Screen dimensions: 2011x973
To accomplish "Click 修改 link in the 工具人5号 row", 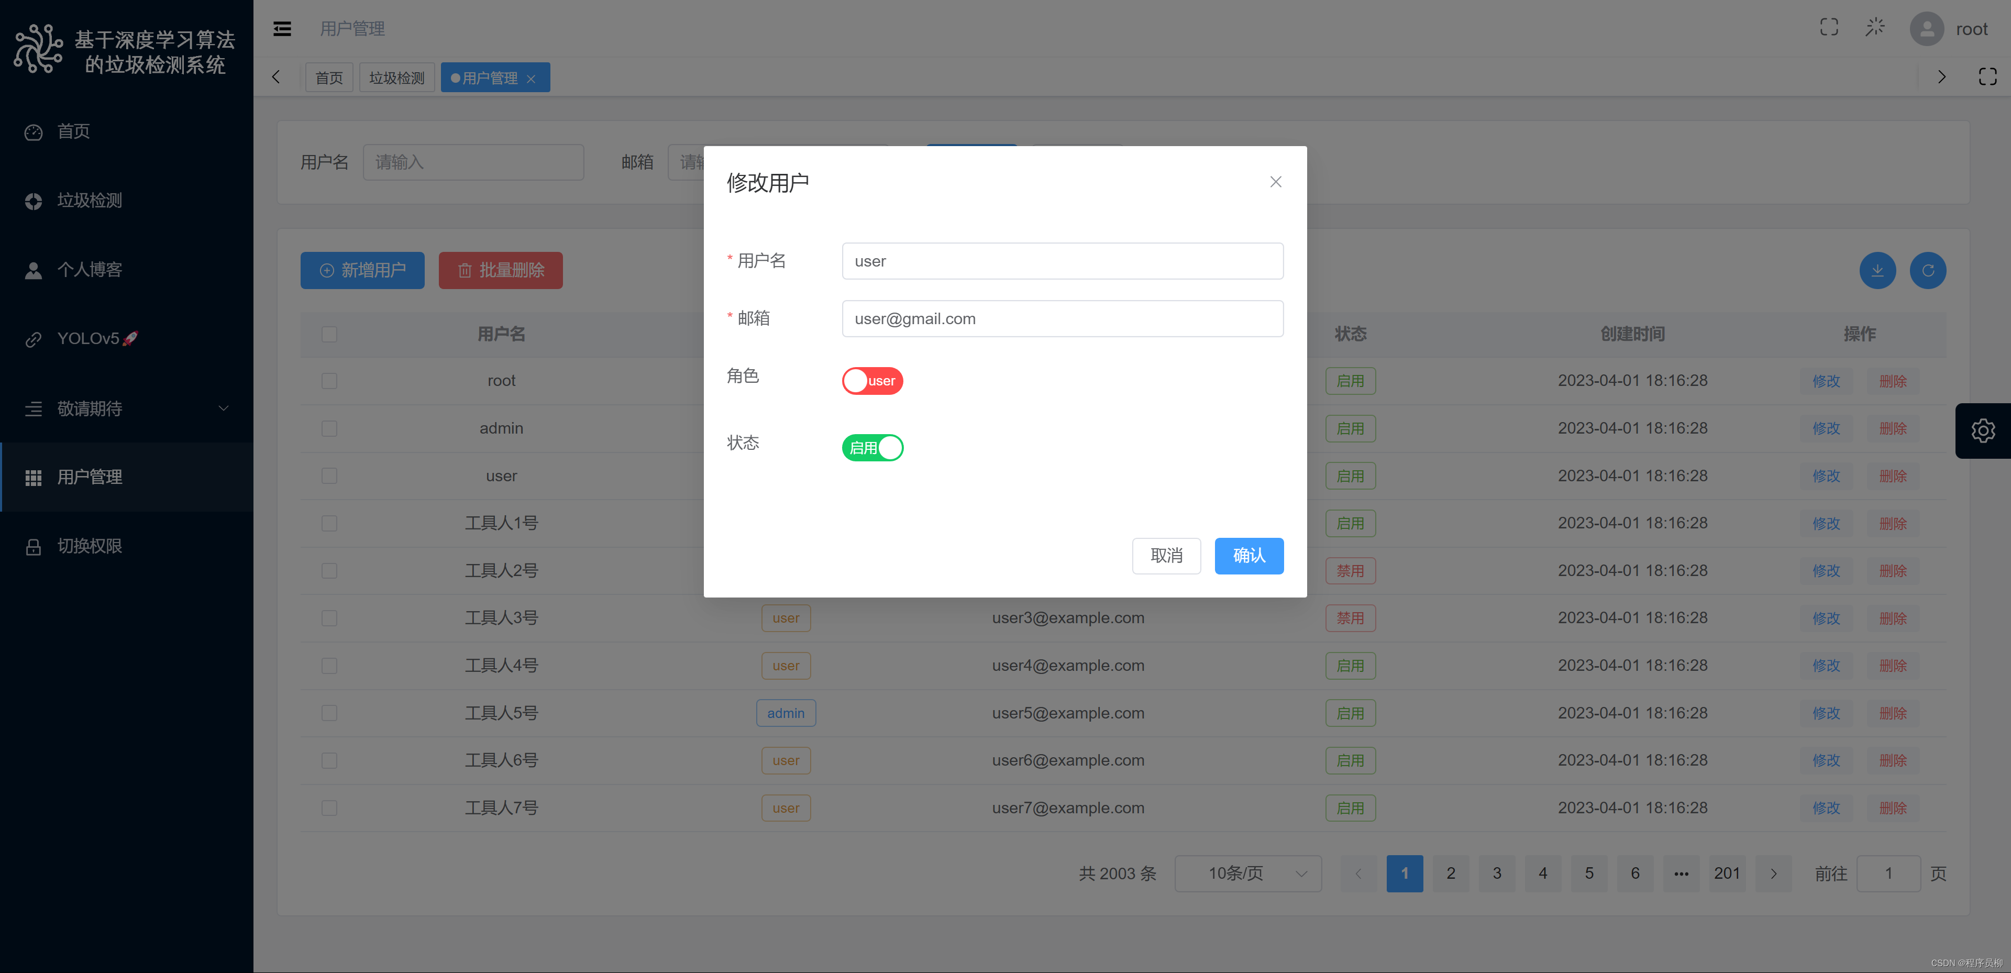I will (x=1826, y=713).
